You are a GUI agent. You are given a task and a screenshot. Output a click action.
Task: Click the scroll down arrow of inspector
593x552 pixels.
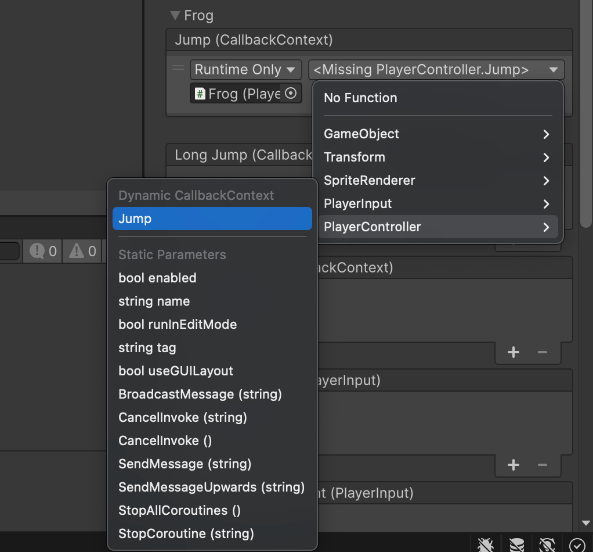[586, 523]
